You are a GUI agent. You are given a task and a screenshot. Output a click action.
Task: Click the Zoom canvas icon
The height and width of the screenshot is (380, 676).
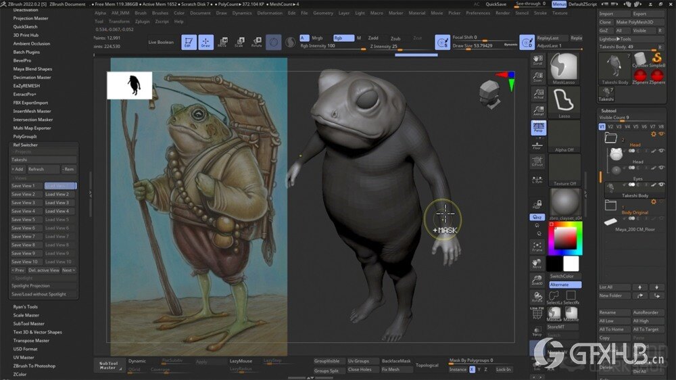pos(538,76)
